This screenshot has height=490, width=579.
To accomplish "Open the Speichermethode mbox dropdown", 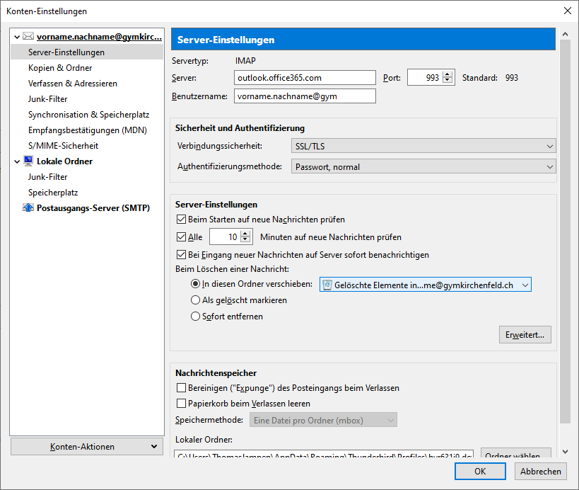I will click(324, 420).
